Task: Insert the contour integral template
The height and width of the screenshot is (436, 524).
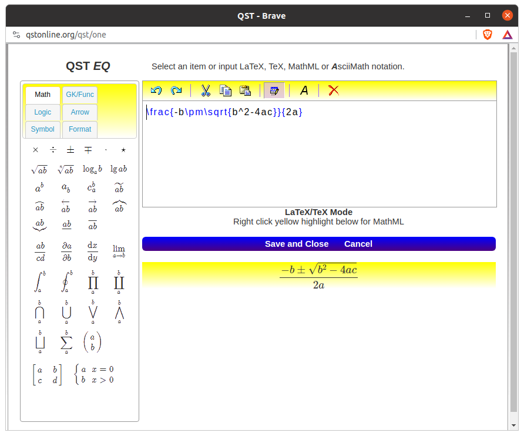Action: pyautogui.click(x=66, y=282)
